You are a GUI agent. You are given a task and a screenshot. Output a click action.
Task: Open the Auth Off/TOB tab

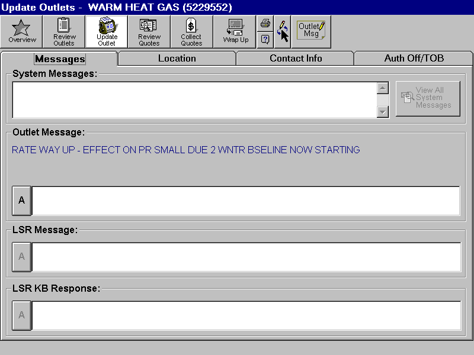click(414, 58)
